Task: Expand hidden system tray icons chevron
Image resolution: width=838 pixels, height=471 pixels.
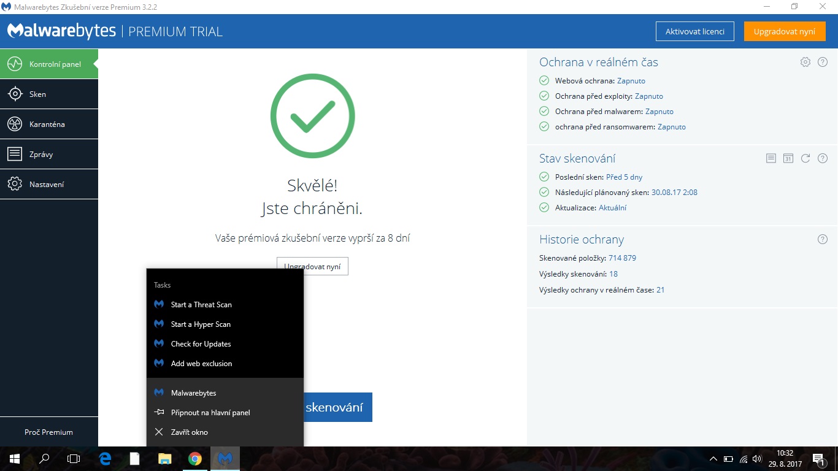Action: (x=713, y=459)
